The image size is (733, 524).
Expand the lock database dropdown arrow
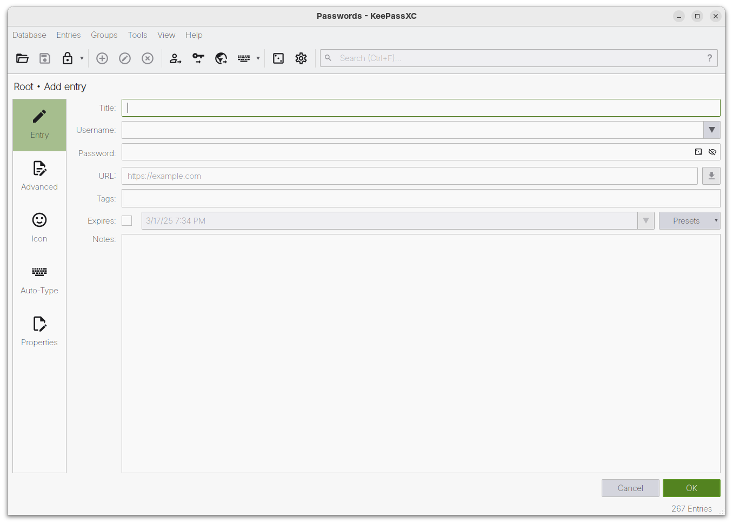[x=82, y=58]
